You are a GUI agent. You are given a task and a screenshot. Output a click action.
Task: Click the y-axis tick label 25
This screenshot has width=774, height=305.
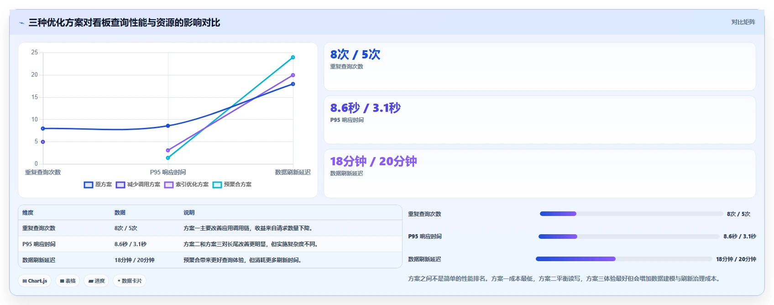35,53
